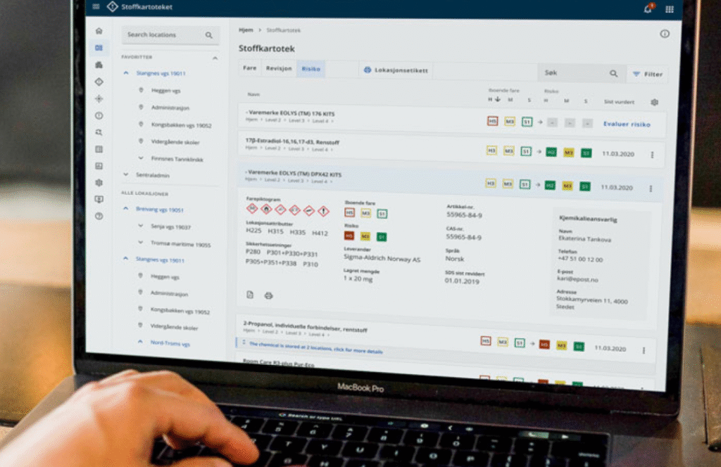Click the info icon in left sidebar
This screenshot has height=467, width=721.
(99, 116)
